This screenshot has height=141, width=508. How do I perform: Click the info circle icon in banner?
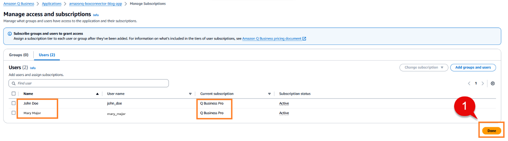(x=10, y=34)
